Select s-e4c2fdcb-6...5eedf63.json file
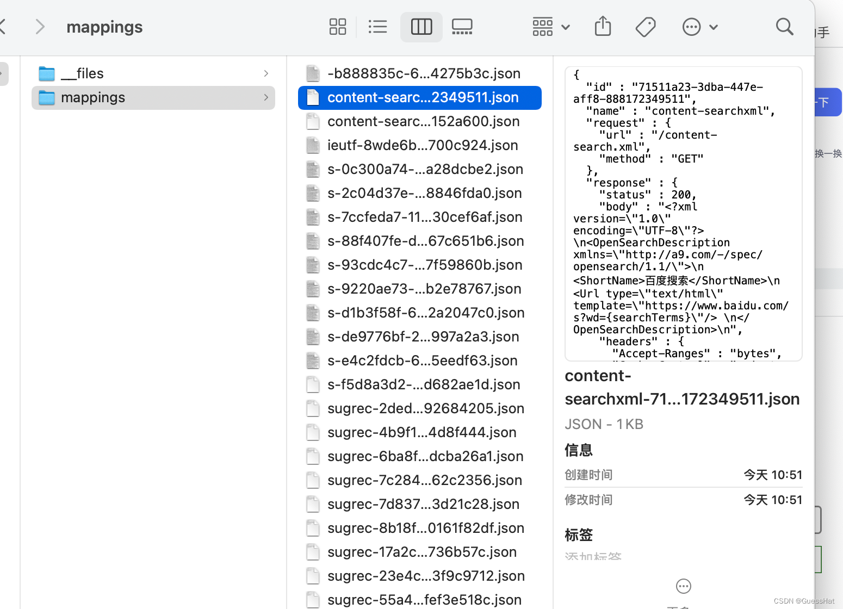The height and width of the screenshot is (609, 843). [x=420, y=361]
